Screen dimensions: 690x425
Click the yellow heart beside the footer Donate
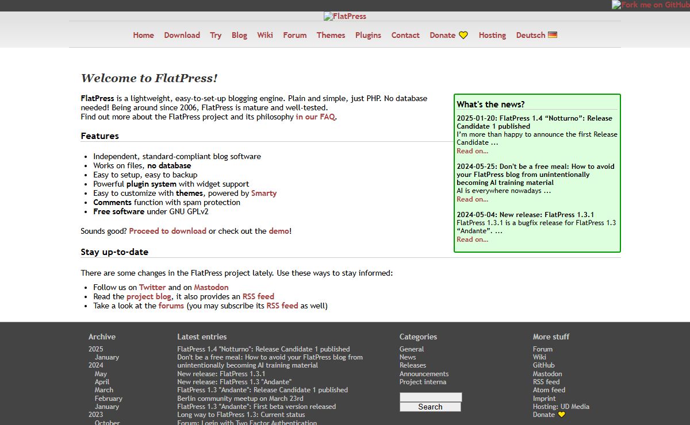[x=562, y=415]
